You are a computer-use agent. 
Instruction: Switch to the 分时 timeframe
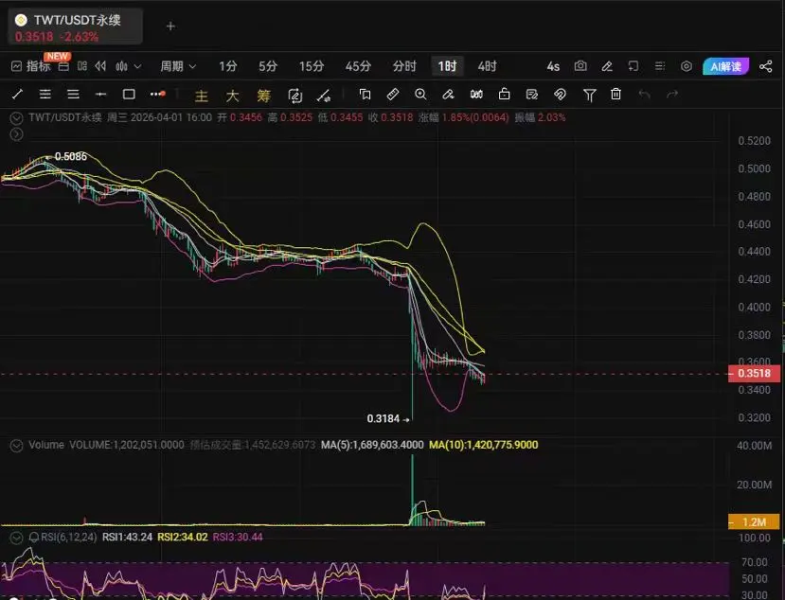(404, 66)
